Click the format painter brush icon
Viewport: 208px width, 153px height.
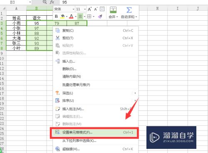pos(100,17)
